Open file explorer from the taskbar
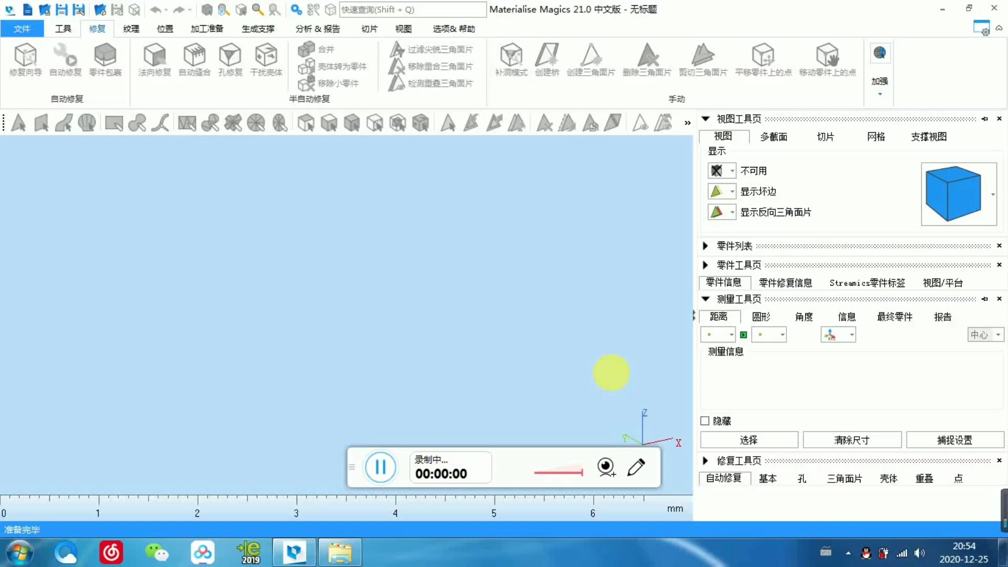Screen dimensions: 1008x567 click(x=340, y=552)
